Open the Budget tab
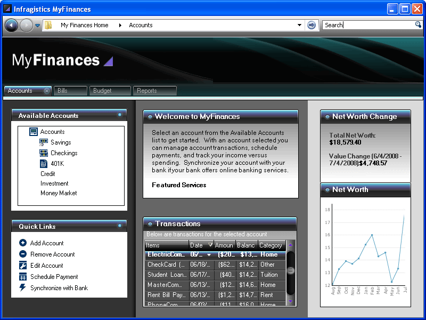The height and width of the screenshot is (320, 426). click(x=110, y=91)
